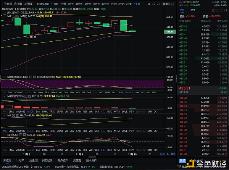Screen dimensions: 229x170
Task: Show buy-only order book layout
Action: tap(217, 10)
